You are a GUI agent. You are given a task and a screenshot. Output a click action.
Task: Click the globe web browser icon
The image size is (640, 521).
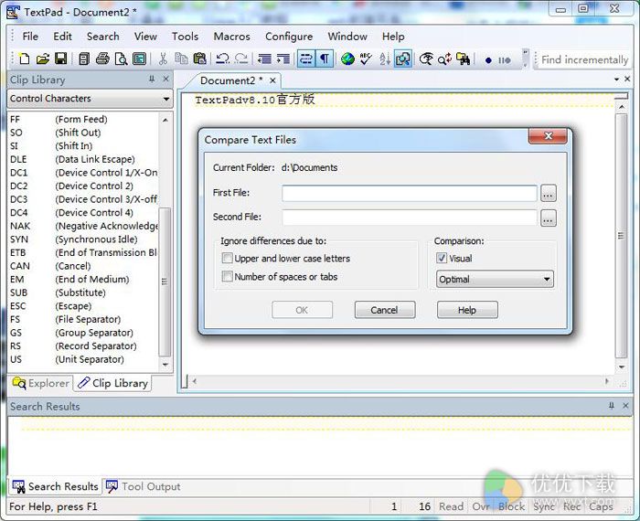347,59
